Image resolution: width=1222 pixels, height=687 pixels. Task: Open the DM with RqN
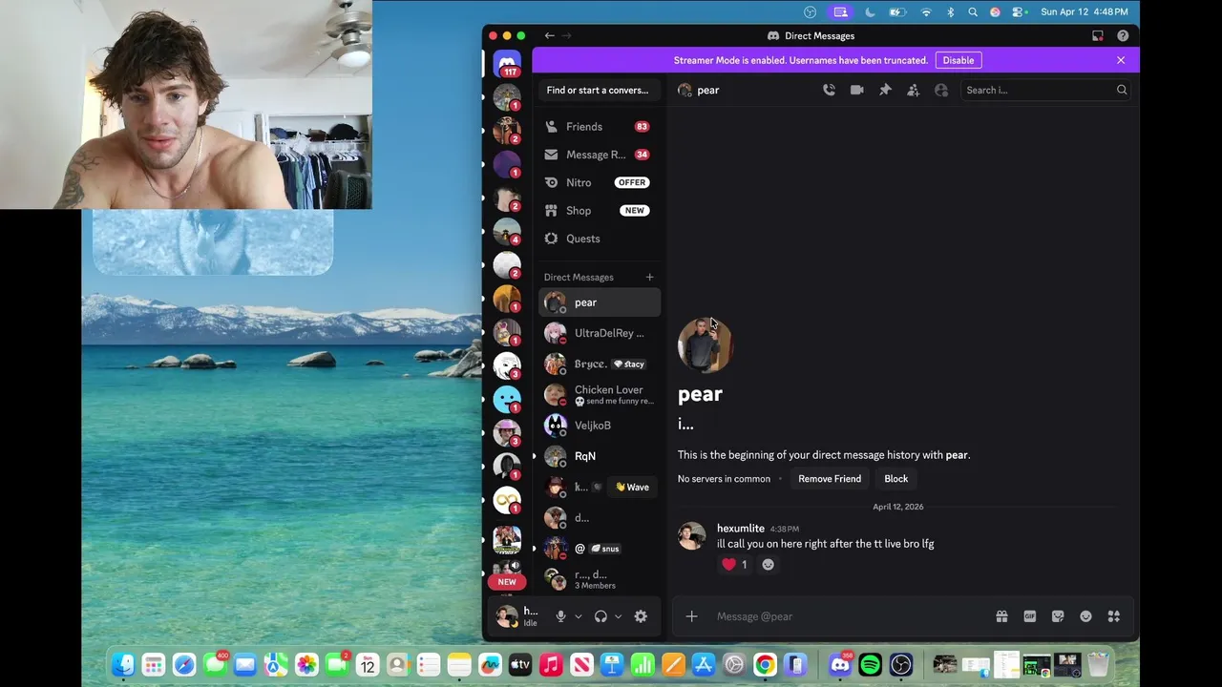[x=600, y=456]
